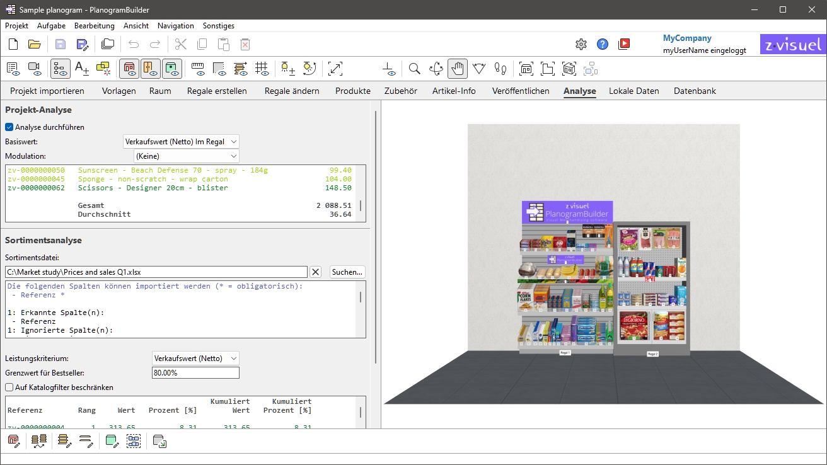Open the Veröffentlichen tab
Image resolution: width=827 pixels, height=465 pixels.
coord(521,91)
